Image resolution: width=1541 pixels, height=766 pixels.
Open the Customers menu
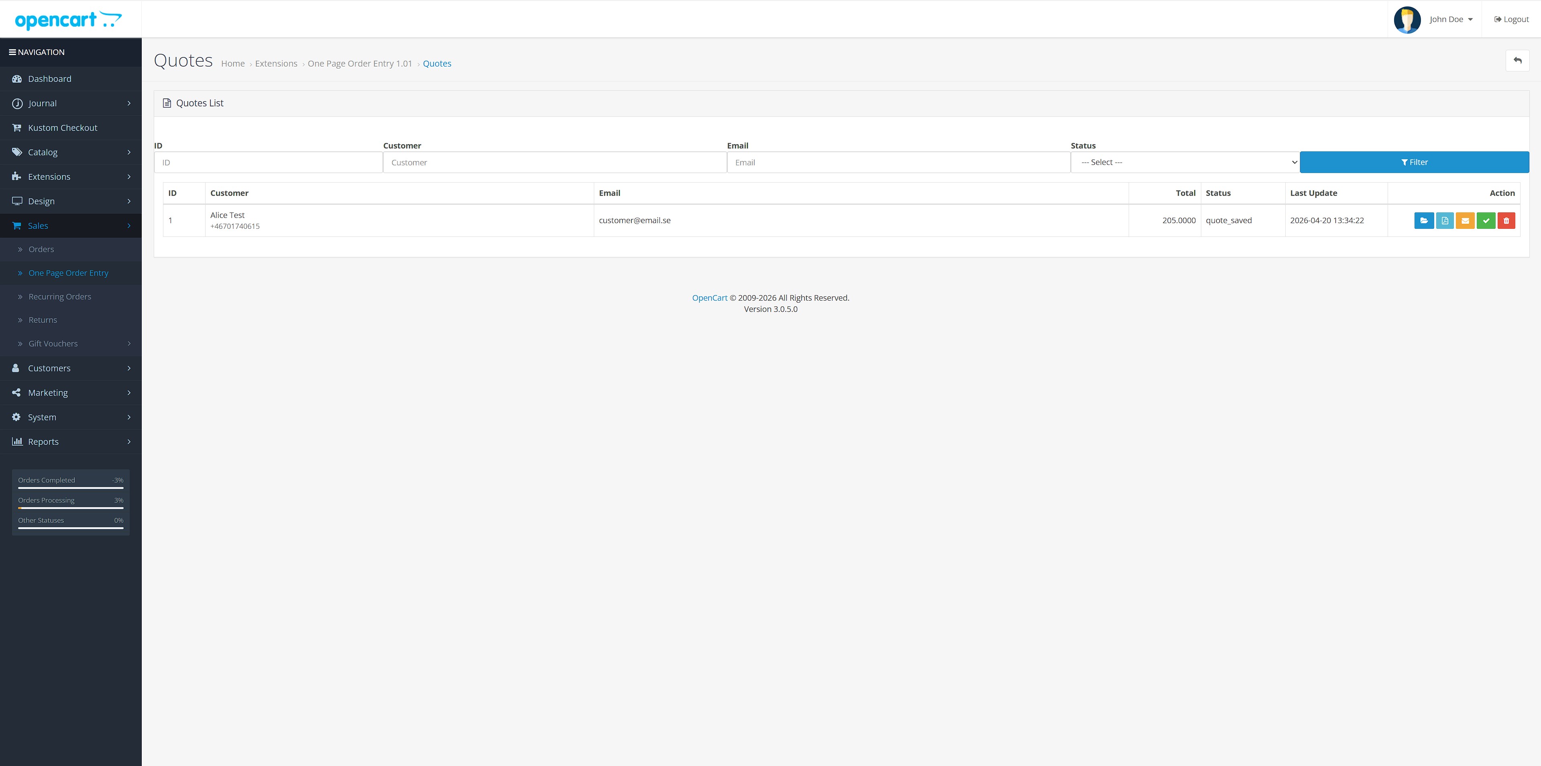pos(49,368)
